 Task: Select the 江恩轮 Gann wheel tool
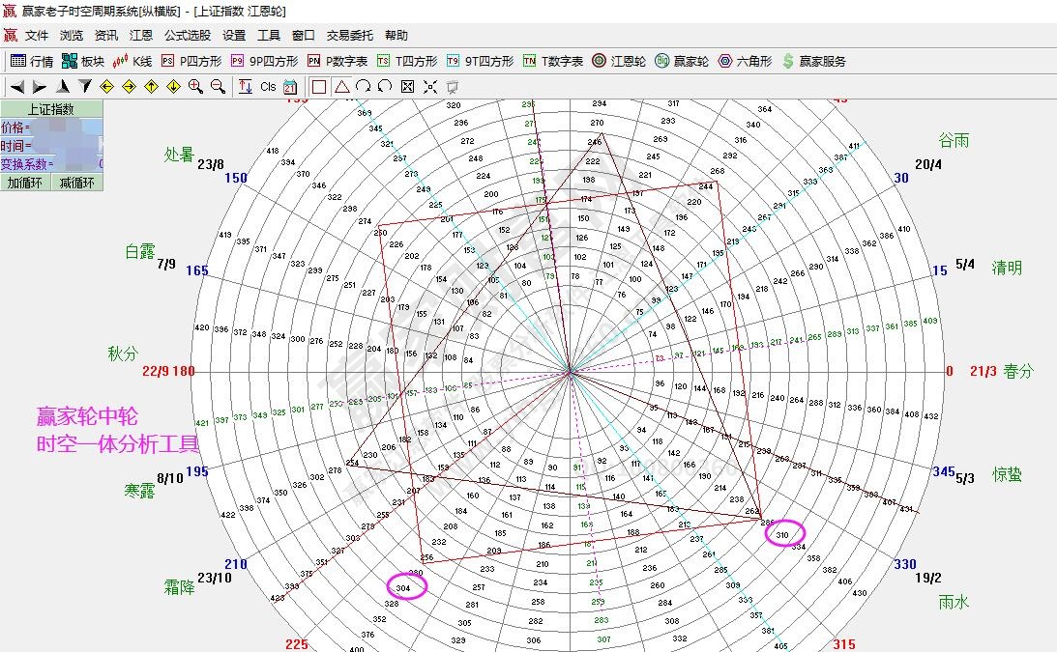619,61
